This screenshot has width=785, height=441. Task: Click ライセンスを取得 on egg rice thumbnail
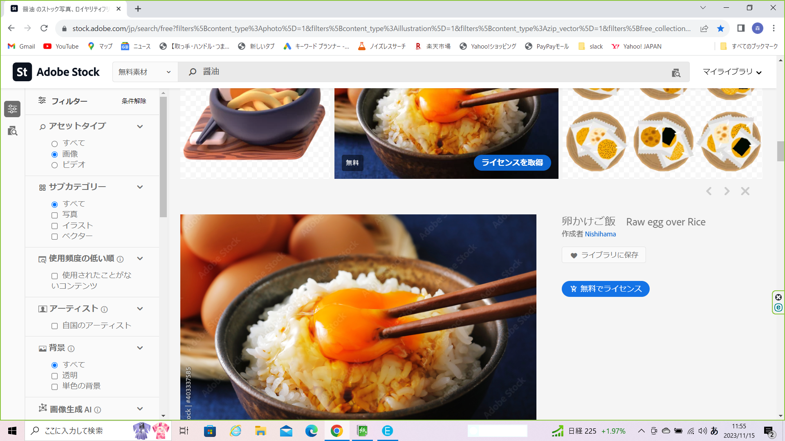[x=512, y=163]
